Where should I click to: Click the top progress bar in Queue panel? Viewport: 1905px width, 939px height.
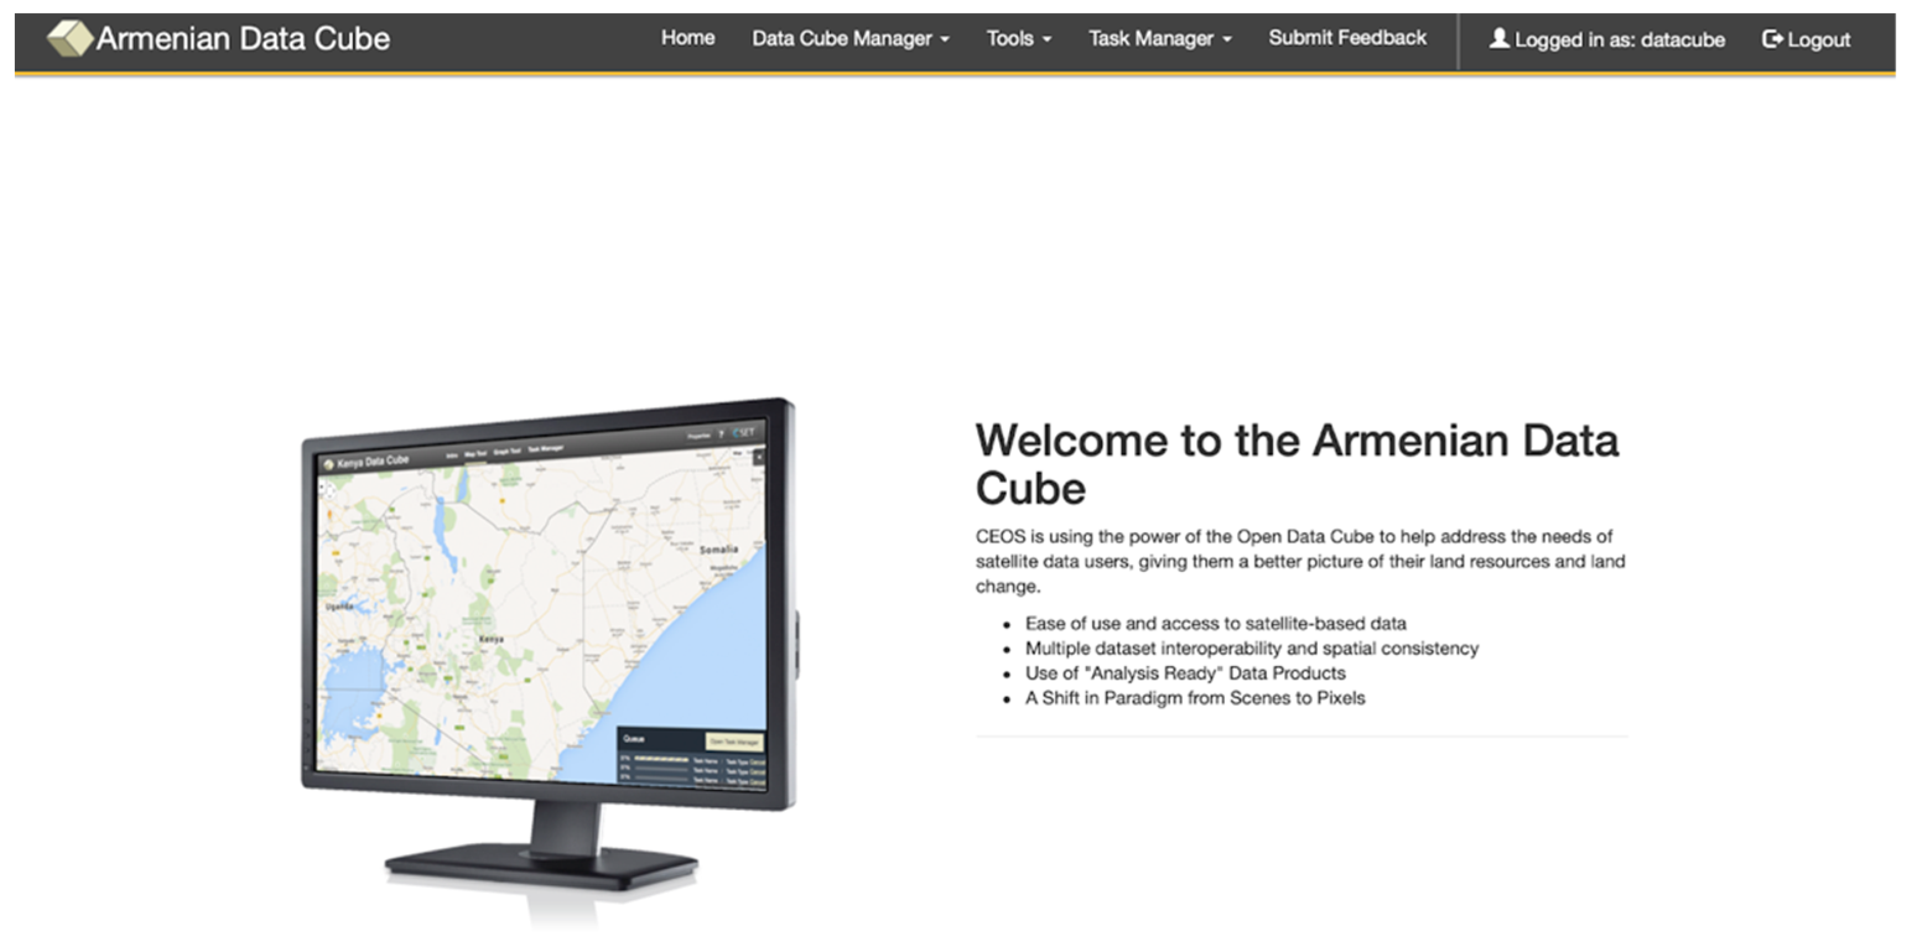[x=662, y=759]
